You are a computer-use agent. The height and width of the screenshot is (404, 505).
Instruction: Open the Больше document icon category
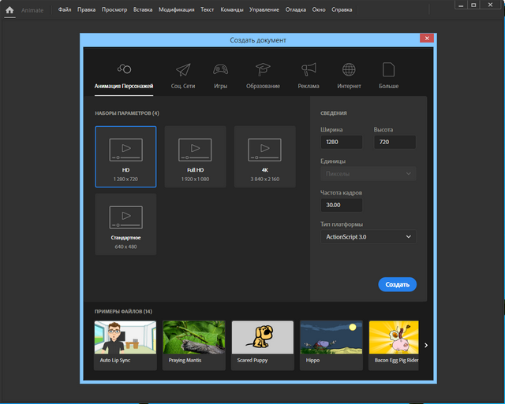388,70
